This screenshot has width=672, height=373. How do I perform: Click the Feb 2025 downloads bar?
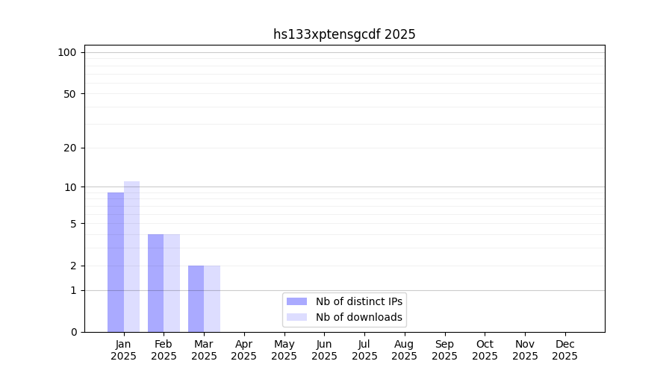tap(172, 283)
